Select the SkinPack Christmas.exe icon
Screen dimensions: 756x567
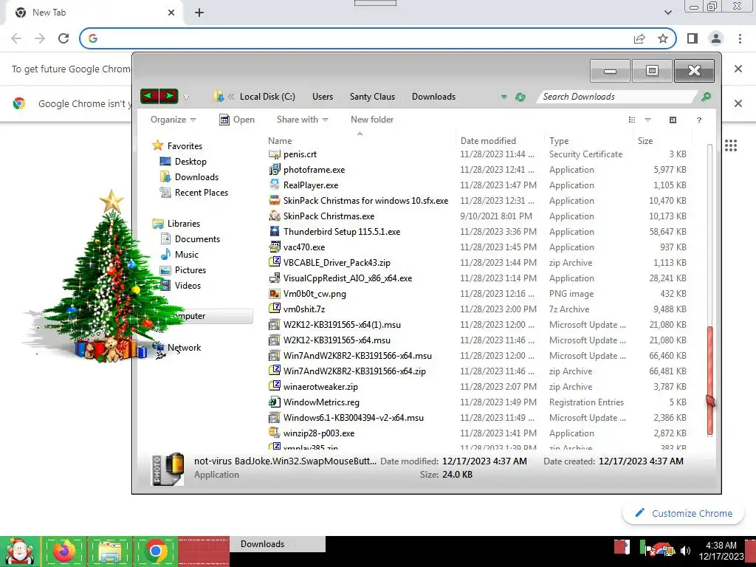coord(275,216)
